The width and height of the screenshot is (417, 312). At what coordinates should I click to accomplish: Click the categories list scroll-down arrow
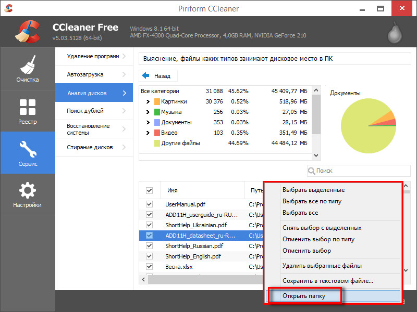point(316,155)
